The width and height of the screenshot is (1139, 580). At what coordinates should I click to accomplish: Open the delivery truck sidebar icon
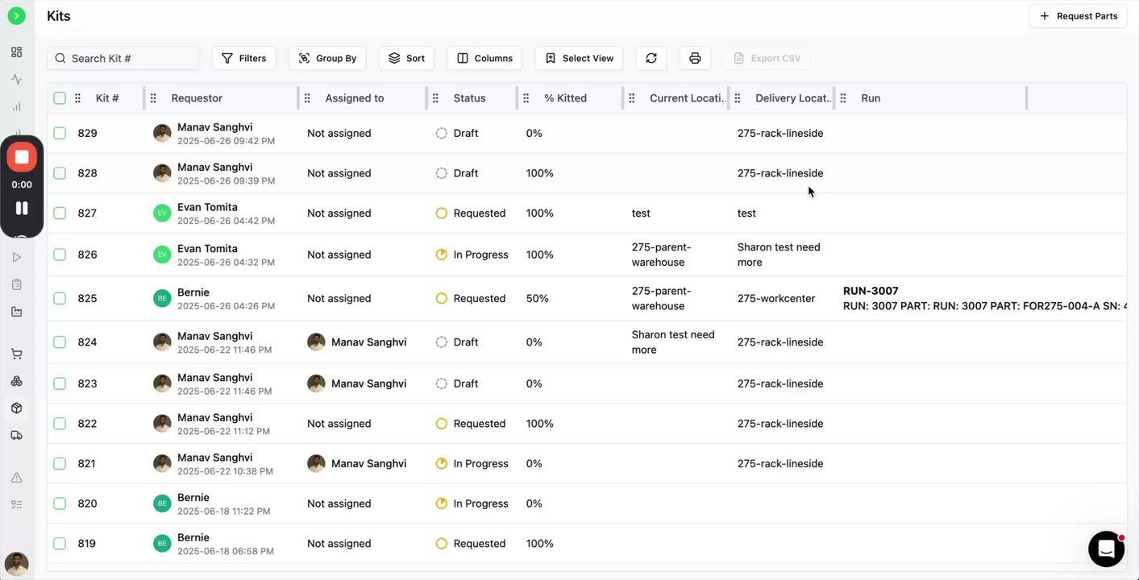point(16,436)
